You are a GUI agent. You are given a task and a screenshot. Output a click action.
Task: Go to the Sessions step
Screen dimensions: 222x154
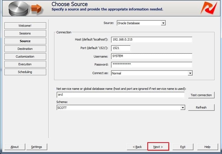[25, 33]
